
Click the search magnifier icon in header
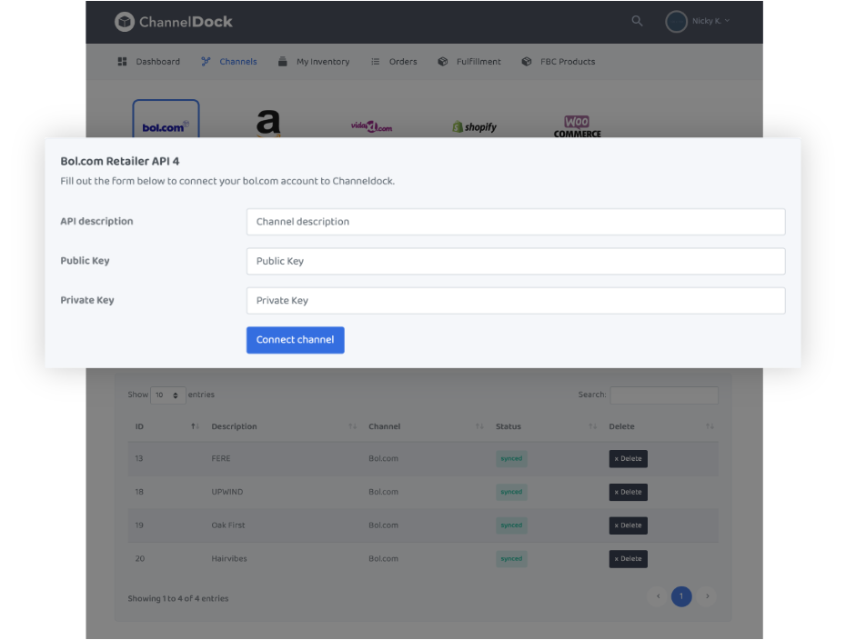point(637,21)
